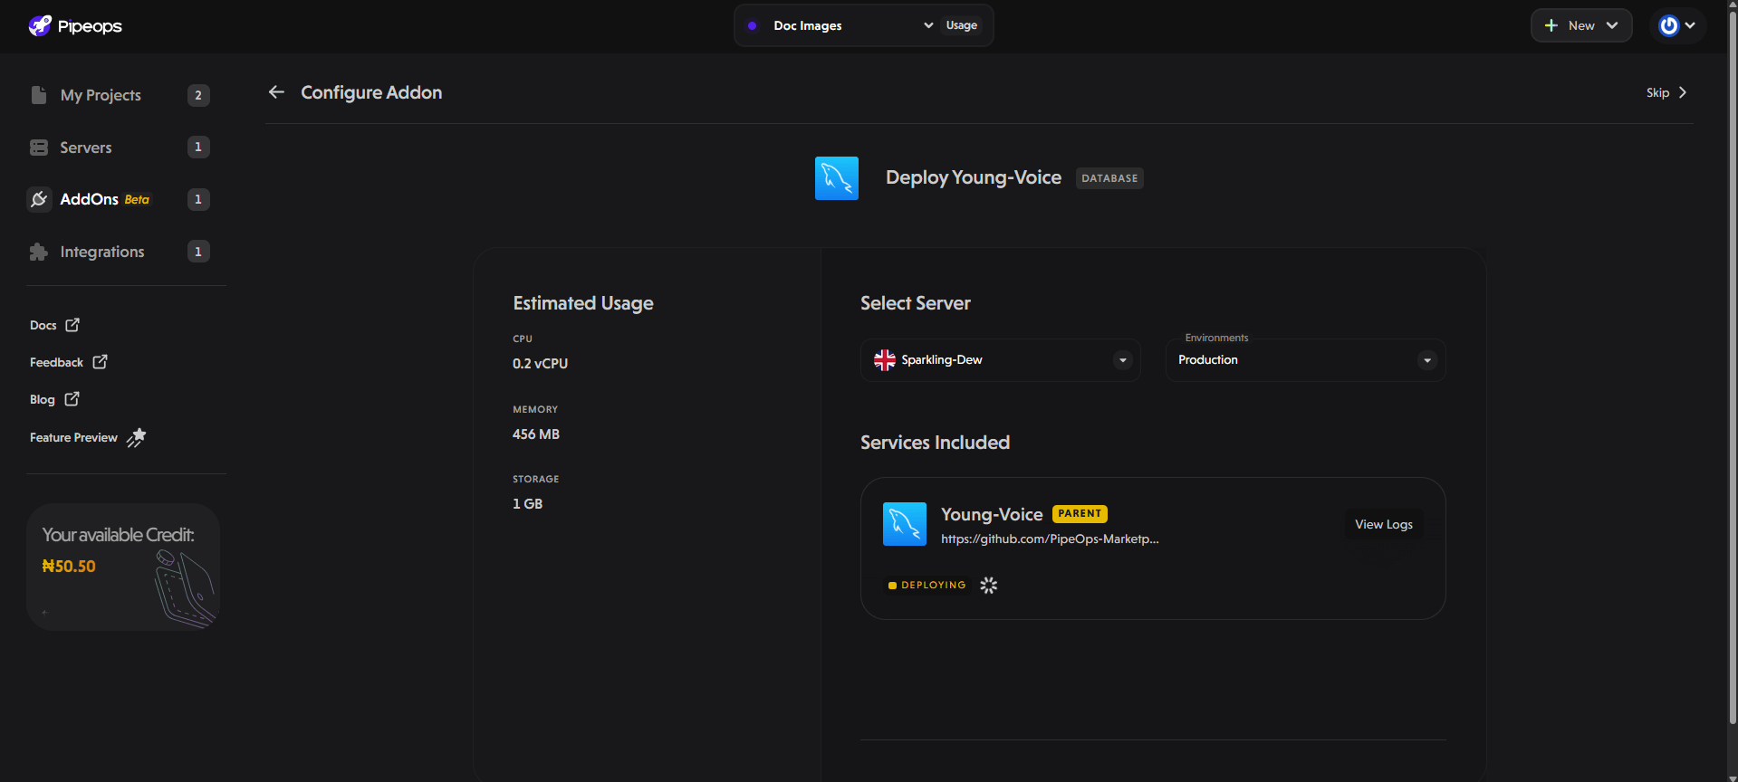Screen dimensions: 1738x782
Task: Expand the Sparkling-Dew dropdown arrow
Action: [1123, 360]
